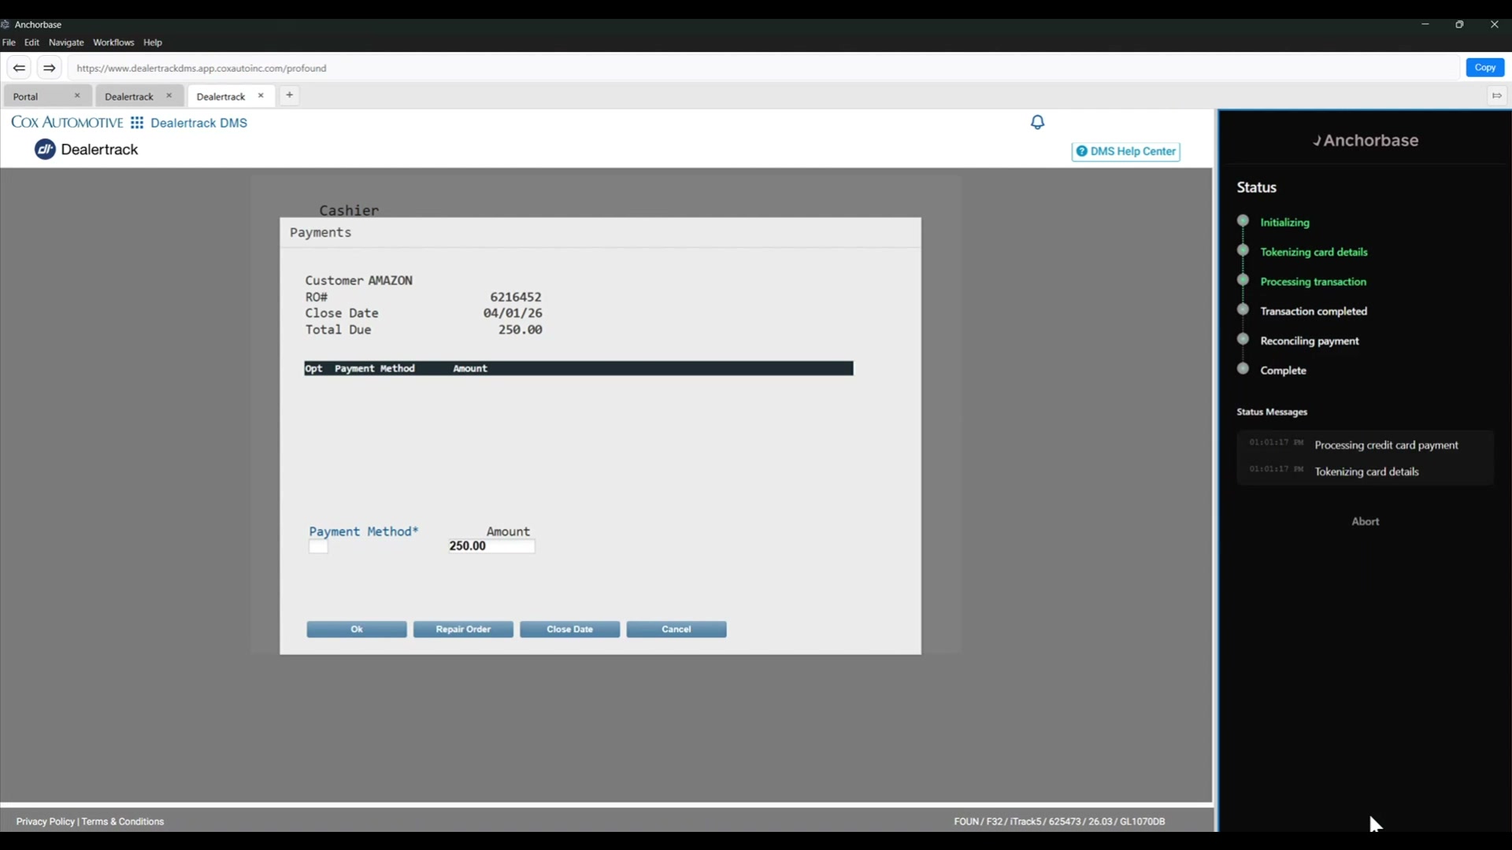Minimize the Anchorbase window
Image resolution: width=1512 pixels, height=850 pixels.
click(1425, 24)
